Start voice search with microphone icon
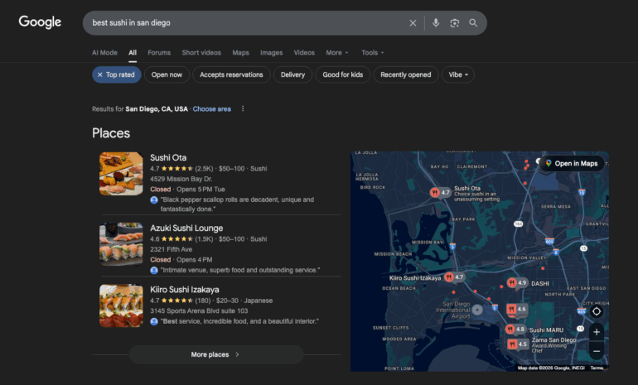Image resolution: width=638 pixels, height=385 pixels. point(436,23)
